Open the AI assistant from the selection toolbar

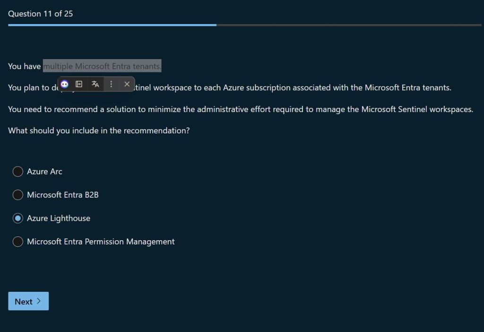pos(65,84)
